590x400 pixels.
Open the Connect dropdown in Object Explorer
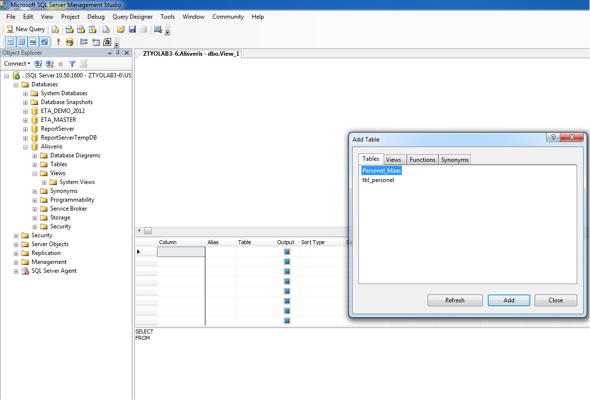click(17, 64)
